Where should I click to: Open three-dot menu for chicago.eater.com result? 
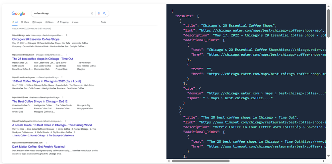[66, 35]
